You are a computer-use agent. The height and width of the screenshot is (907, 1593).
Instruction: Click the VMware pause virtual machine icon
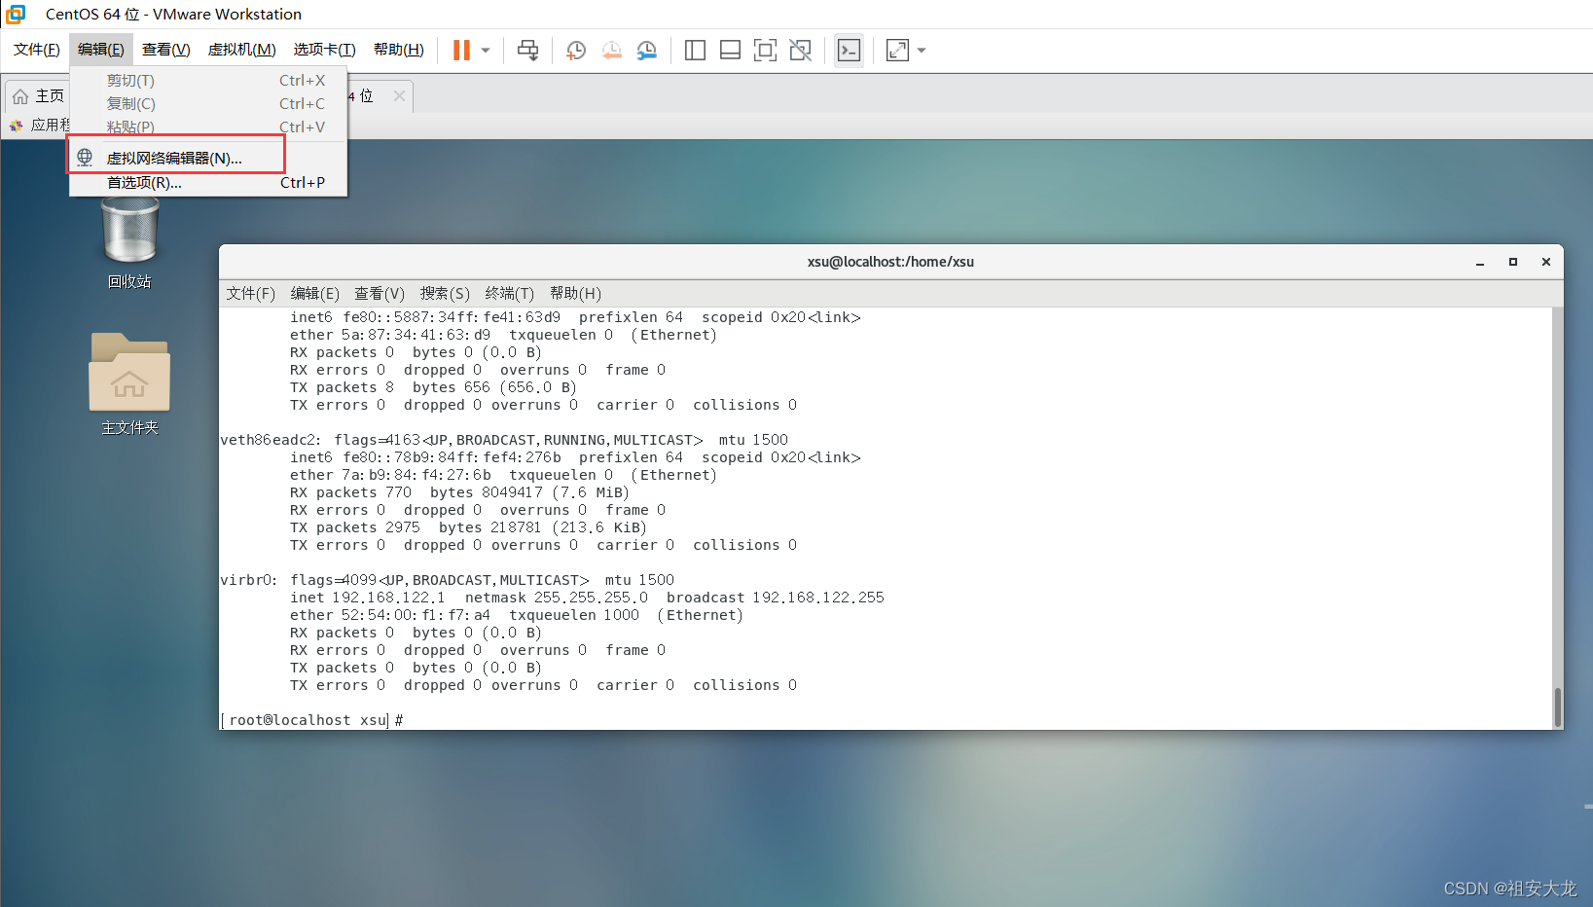[461, 50]
